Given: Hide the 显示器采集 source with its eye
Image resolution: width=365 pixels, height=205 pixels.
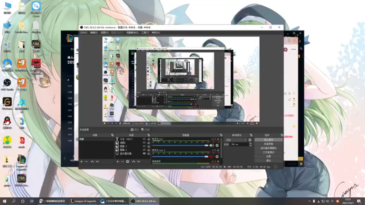Looking at the screenshot, I should point(144,154).
